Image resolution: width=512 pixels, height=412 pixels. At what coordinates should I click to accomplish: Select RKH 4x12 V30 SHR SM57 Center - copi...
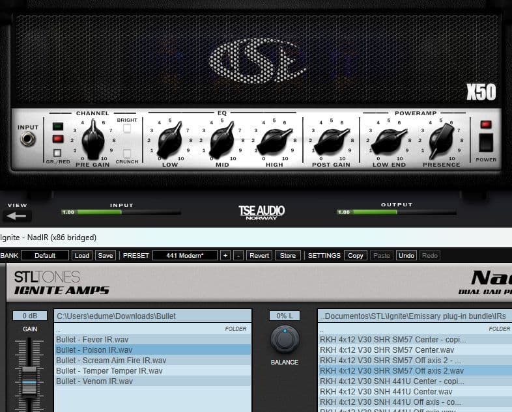tap(415, 340)
